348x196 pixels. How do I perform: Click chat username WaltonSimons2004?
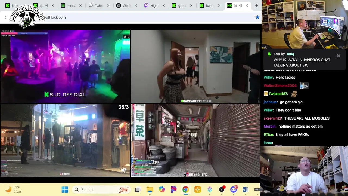(x=280, y=86)
